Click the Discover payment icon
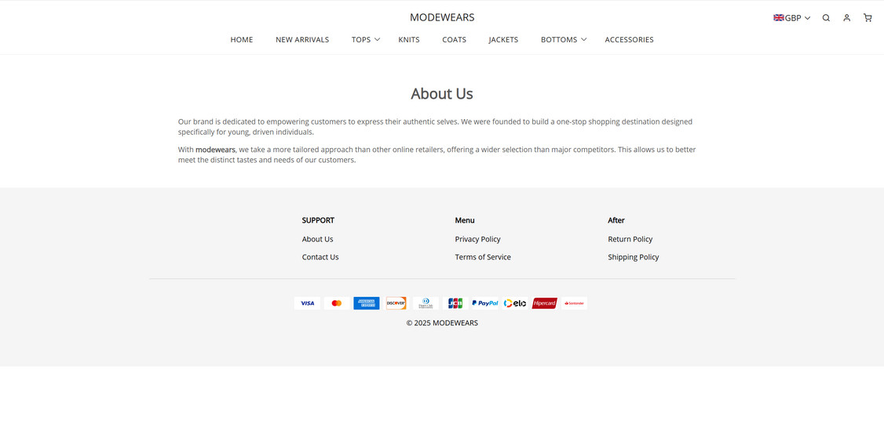Viewport: 884px width, 427px height. [396, 303]
